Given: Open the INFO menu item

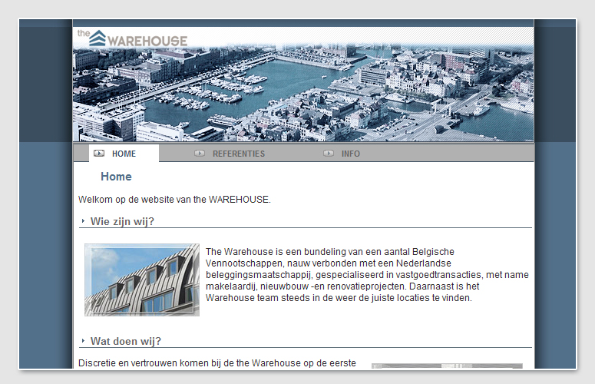Looking at the screenshot, I should pyautogui.click(x=351, y=154).
